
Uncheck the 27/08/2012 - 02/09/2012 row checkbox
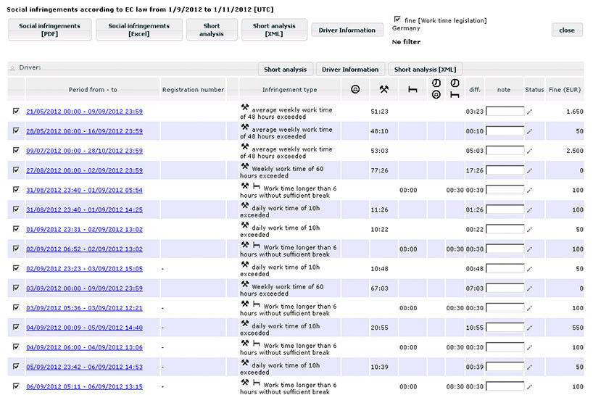16,170
